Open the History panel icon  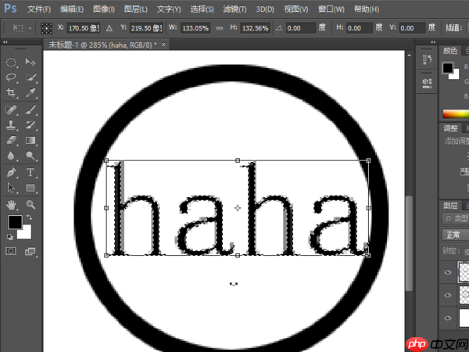(427, 59)
